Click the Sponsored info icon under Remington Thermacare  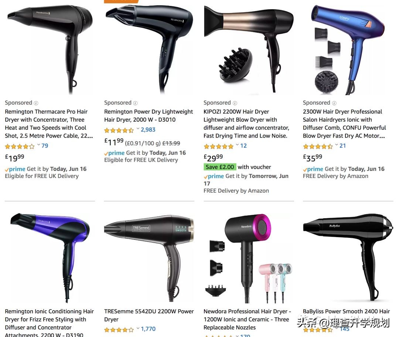pos(36,103)
